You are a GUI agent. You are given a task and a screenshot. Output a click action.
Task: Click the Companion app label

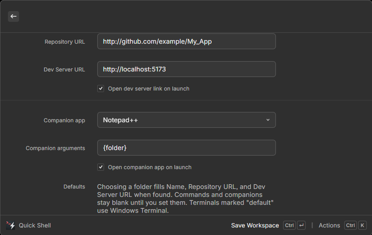(x=64, y=120)
